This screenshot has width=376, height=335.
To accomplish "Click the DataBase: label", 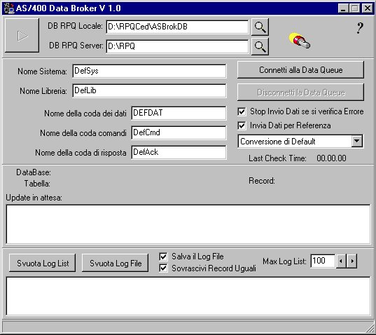I will pos(34,172).
